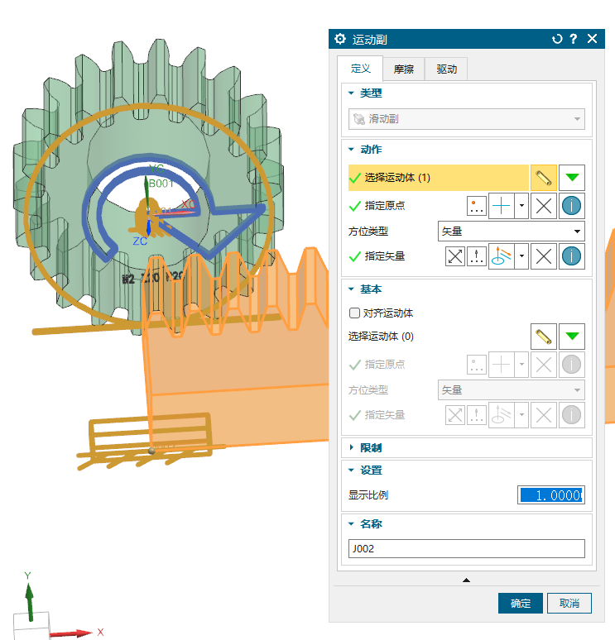Open the point dialog icon beside 指定原点
This screenshot has width=615, height=640.
tap(476, 206)
